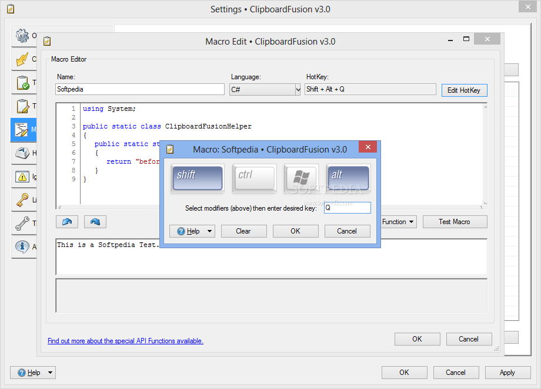This screenshot has width=541, height=389.
Task: Click the ClipboardFusion icon in Settings title bar
Action: pyautogui.click(x=11, y=9)
